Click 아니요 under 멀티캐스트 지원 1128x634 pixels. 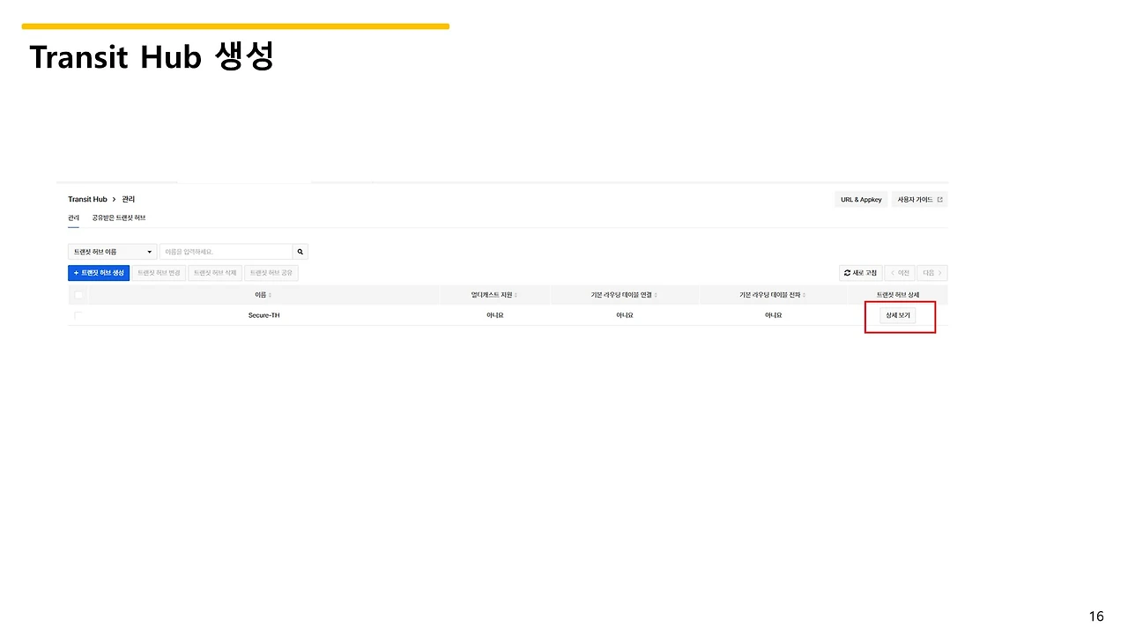click(x=494, y=315)
